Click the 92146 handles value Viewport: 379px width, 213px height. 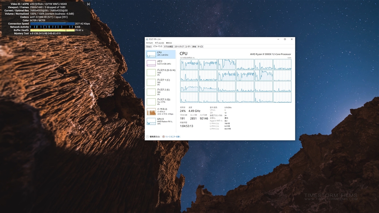click(x=204, y=119)
